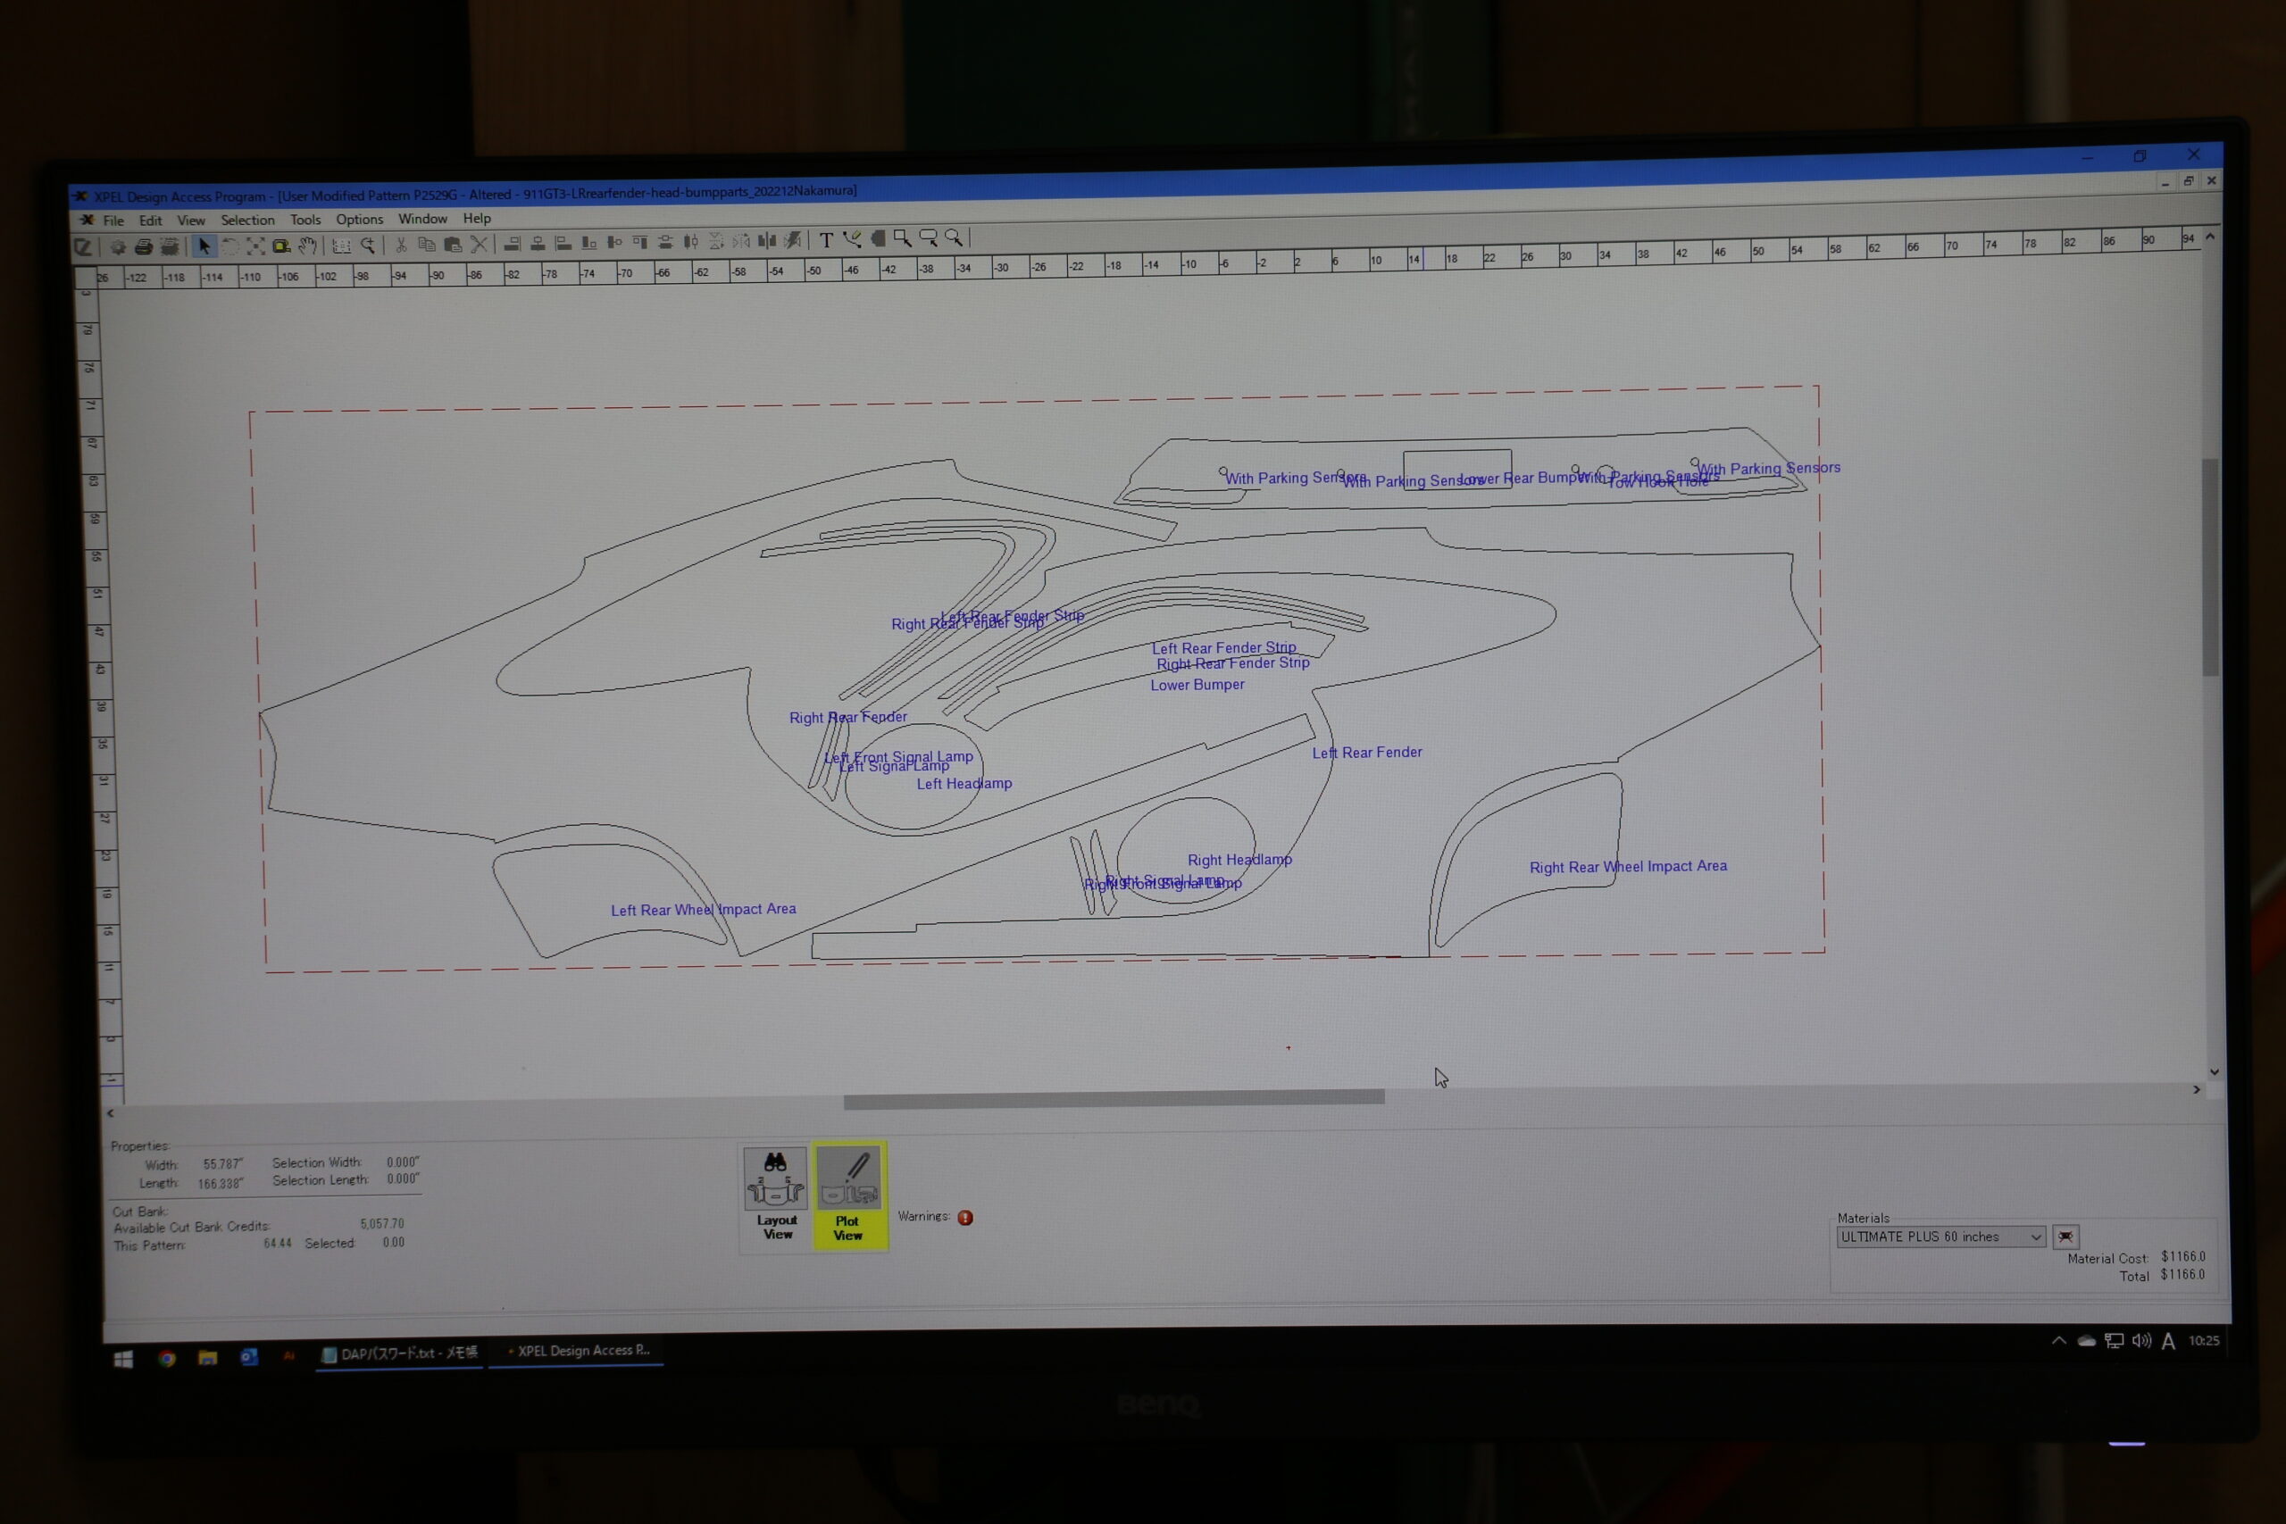Open the Windows Start menu

pyautogui.click(x=123, y=1360)
